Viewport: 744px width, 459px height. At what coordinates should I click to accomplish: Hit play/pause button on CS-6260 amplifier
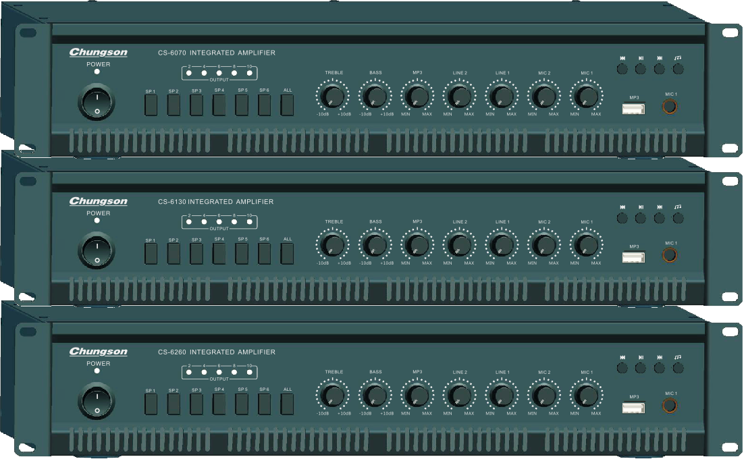point(641,368)
